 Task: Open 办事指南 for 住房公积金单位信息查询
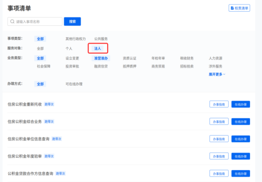219,139
